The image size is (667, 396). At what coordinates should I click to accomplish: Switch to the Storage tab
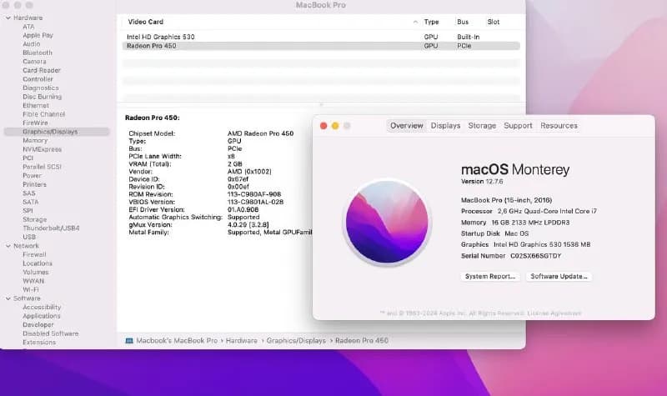[x=482, y=126]
